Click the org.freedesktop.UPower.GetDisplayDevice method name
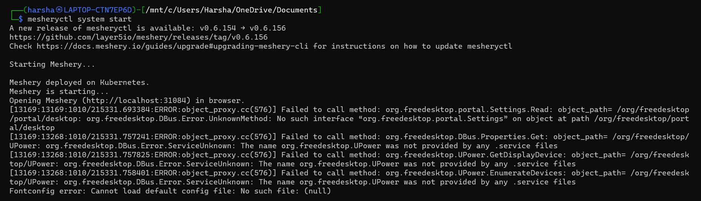This screenshot has height=201, width=701. click(x=474, y=155)
